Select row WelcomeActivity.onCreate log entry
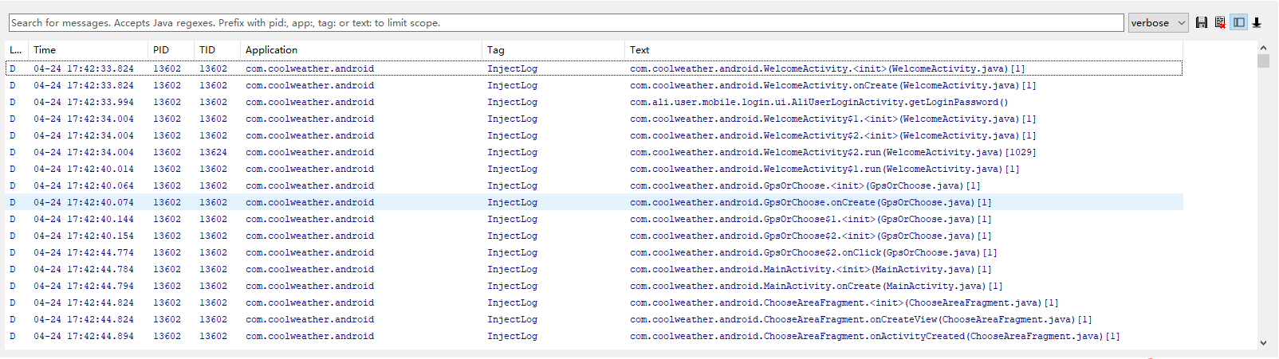This screenshot has width=1279, height=359. click(594, 85)
